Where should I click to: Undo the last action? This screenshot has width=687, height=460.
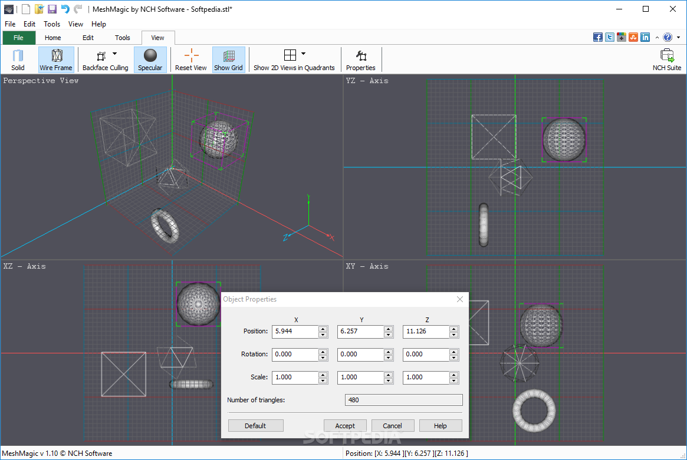(x=65, y=9)
